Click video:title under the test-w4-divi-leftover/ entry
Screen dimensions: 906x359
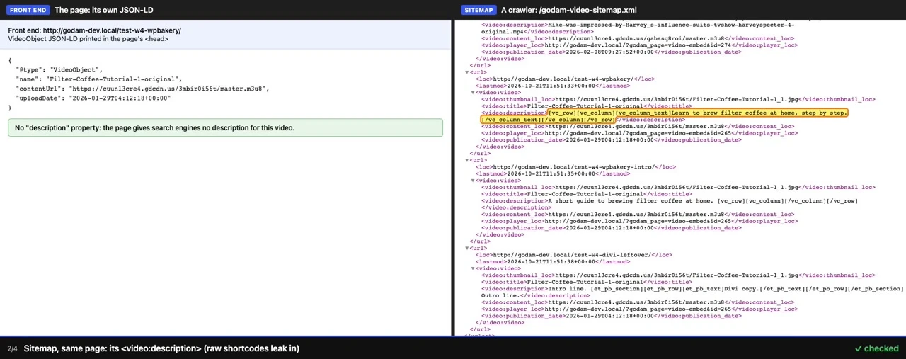pyautogui.click(x=587, y=282)
